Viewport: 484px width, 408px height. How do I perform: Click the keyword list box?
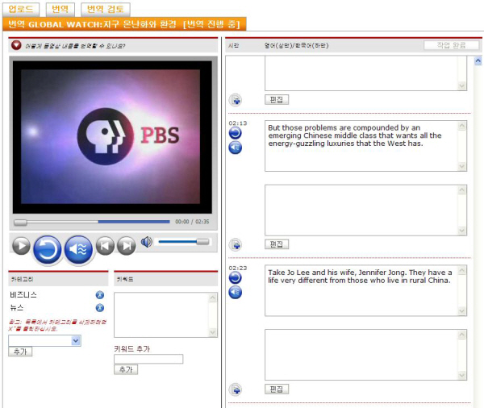tap(165, 315)
